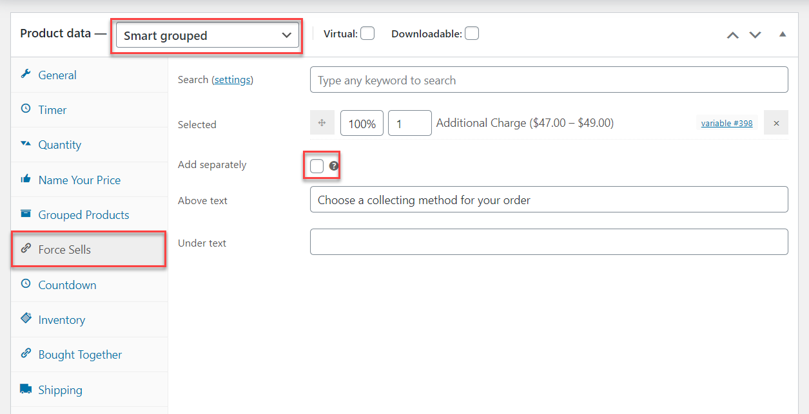Image resolution: width=809 pixels, height=414 pixels.
Task: Click the Grouped Products icon
Action: click(26, 214)
